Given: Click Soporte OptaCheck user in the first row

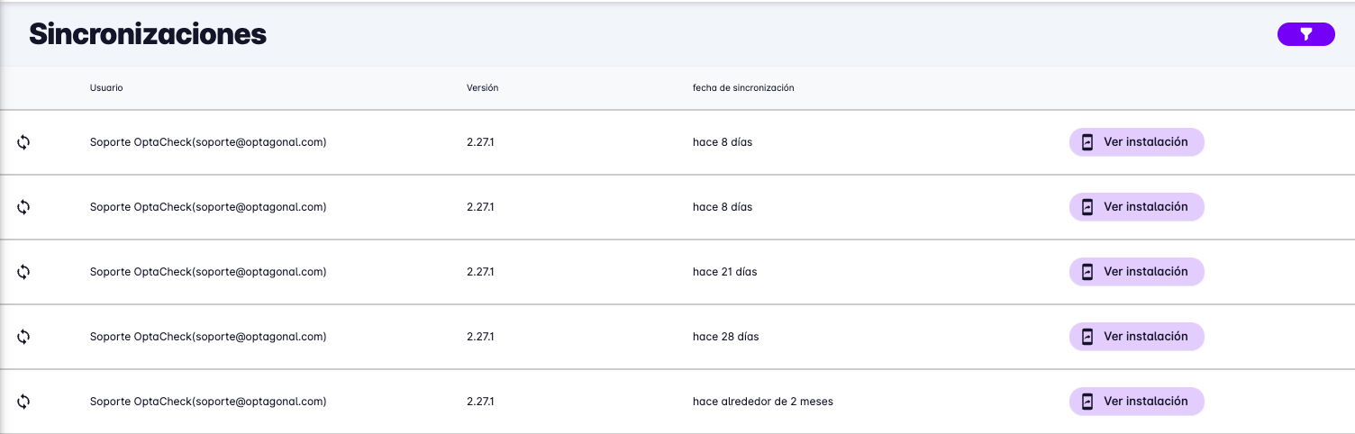Looking at the screenshot, I should [x=207, y=142].
